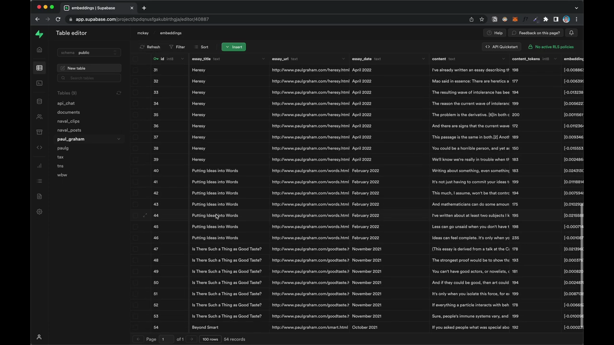Check the checkbox for row 31

click(135, 70)
